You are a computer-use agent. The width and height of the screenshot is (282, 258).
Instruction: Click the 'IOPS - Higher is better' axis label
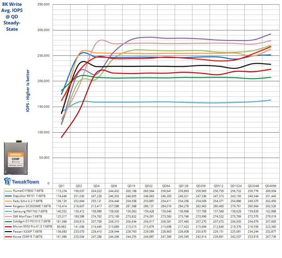point(28,91)
